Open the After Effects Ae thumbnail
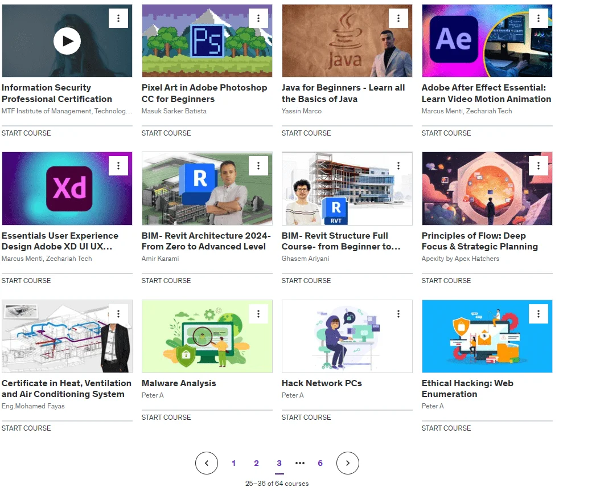Screen dimensions: 600x491 (x=487, y=40)
